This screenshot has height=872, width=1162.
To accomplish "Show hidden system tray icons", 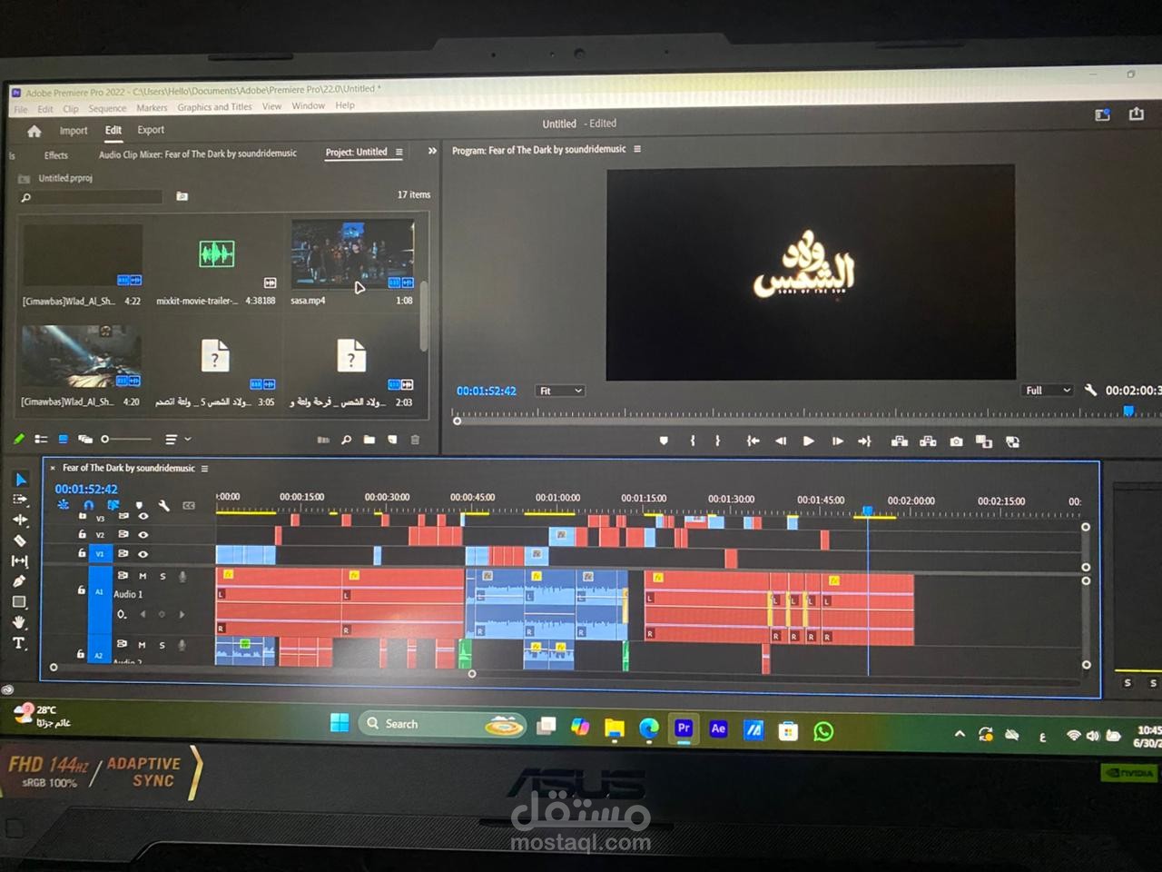I will click(x=960, y=734).
